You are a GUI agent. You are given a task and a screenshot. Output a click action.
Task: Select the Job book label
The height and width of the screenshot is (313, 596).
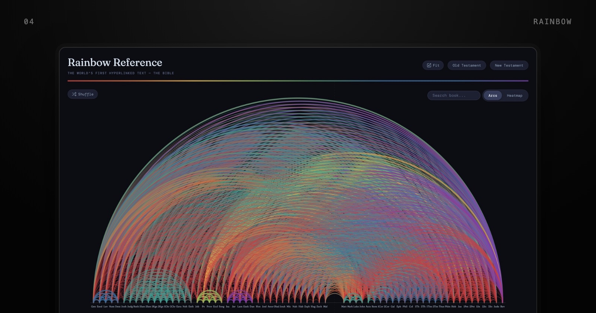197,307
